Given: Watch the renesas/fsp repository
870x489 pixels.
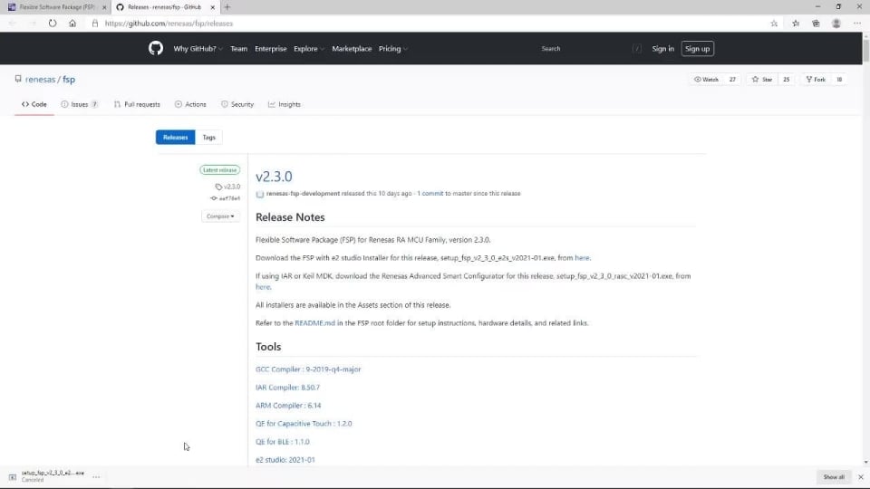Looking at the screenshot, I should [706, 80].
